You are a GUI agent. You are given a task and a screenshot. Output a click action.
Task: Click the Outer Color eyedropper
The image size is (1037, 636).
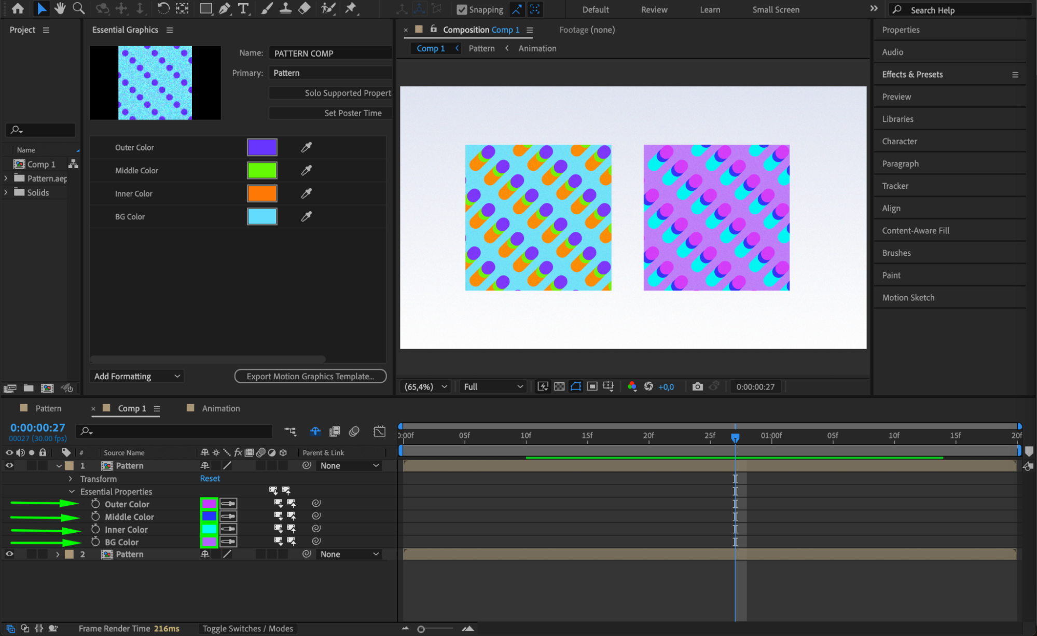pyautogui.click(x=307, y=147)
